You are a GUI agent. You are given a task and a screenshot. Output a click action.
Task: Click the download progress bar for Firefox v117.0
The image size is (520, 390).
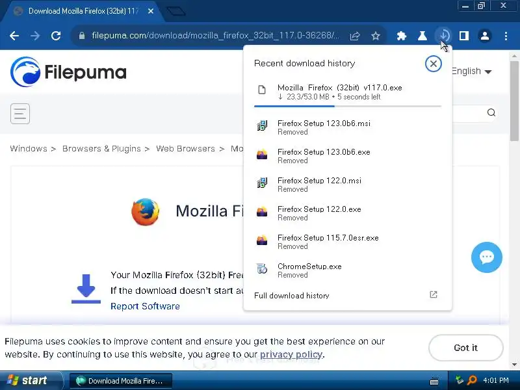[x=348, y=106]
